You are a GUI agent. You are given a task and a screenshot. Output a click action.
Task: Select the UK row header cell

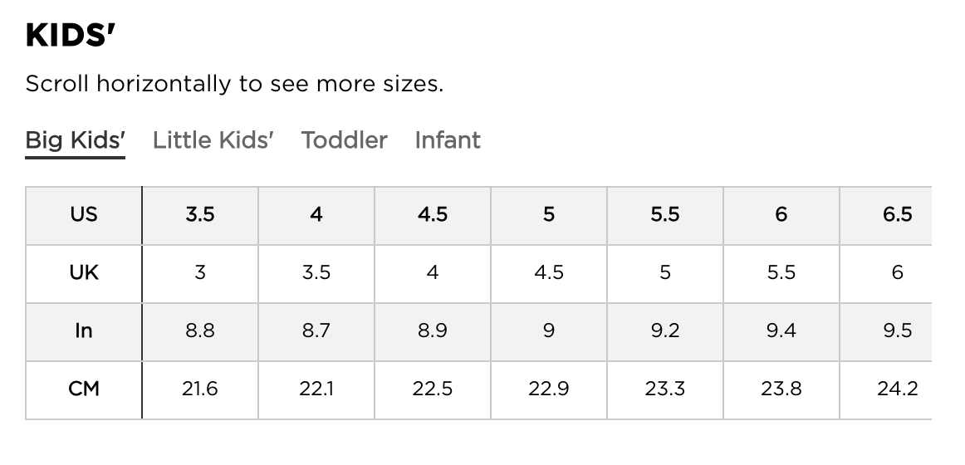(x=84, y=273)
